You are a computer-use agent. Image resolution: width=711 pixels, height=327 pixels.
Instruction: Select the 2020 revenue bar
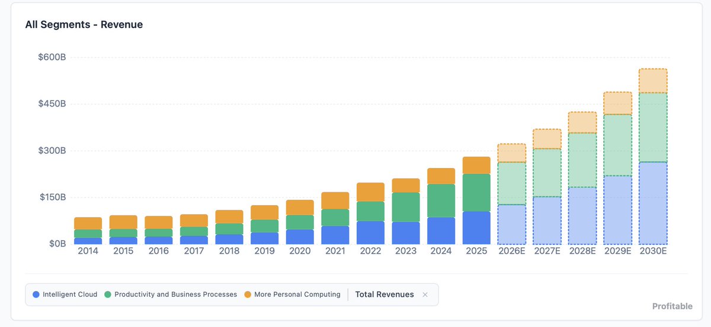point(300,222)
